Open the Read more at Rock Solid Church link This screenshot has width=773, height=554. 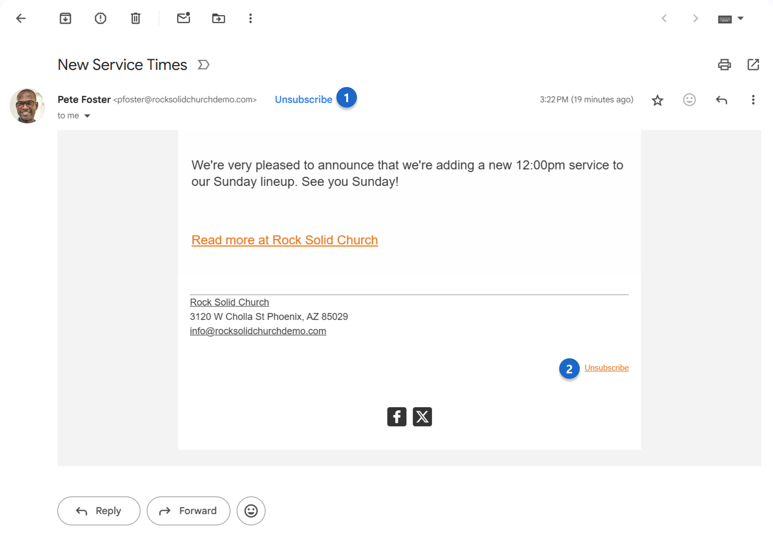(x=285, y=240)
